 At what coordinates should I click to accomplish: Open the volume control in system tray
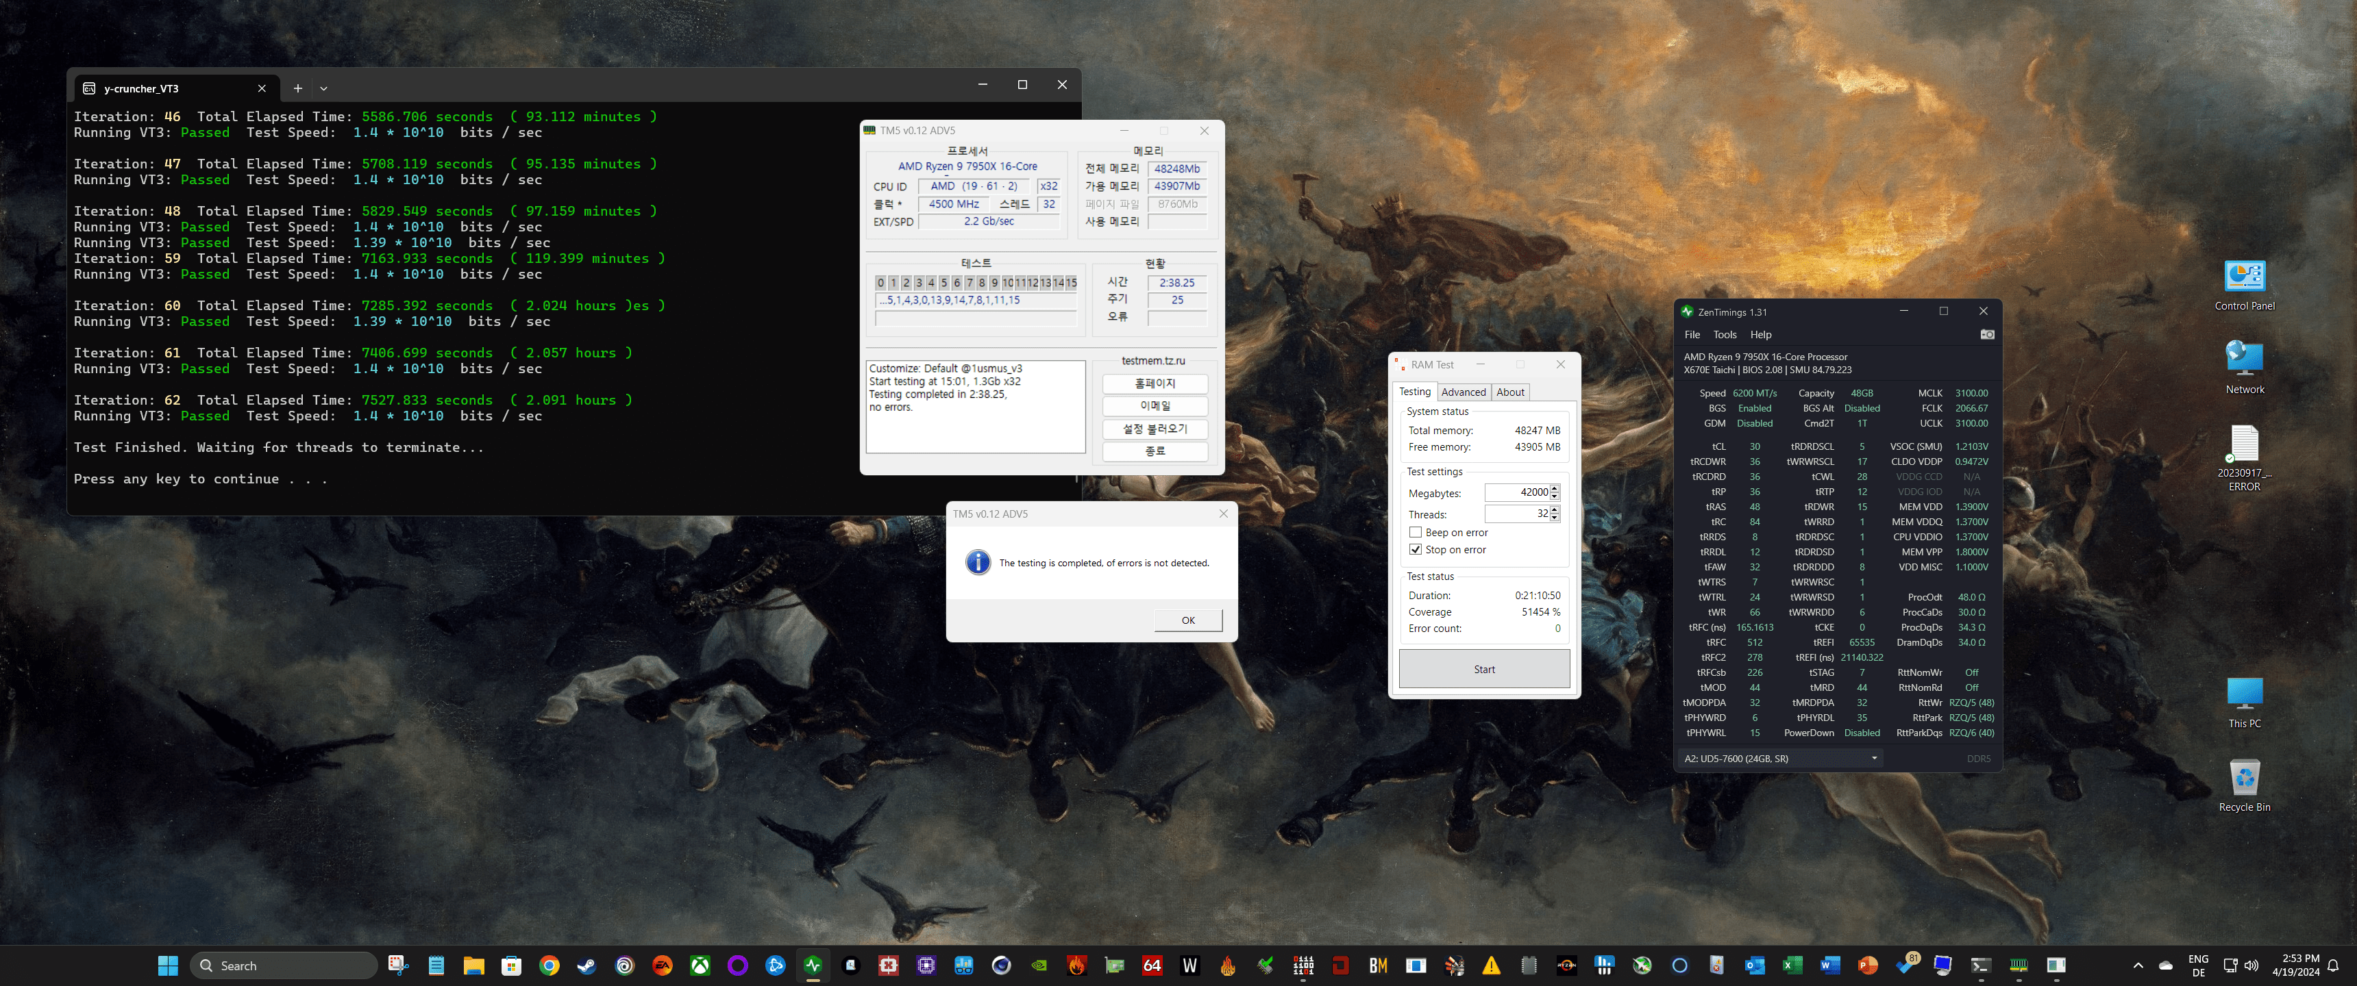[2251, 965]
